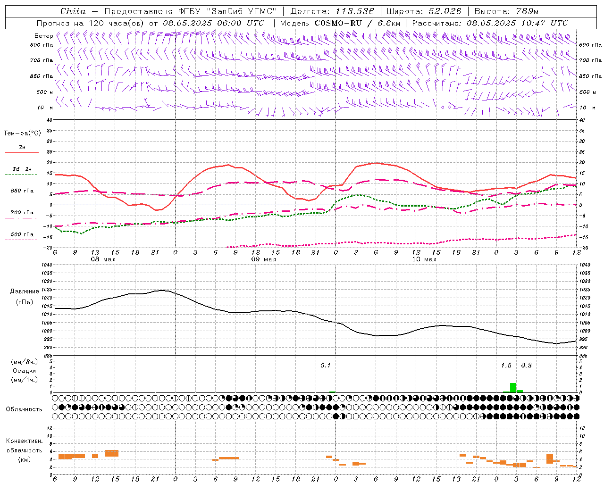Click the "(мм/1ч.)" precipitation unit label
The height and width of the screenshot is (483, 604).
click(x=25, y=380)
